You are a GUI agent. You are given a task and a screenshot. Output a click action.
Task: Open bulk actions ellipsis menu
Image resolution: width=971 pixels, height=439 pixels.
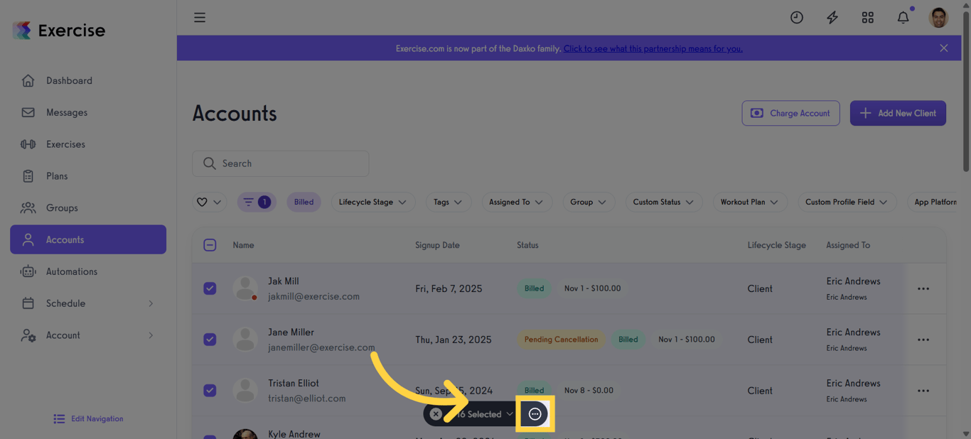coord(535,414)
